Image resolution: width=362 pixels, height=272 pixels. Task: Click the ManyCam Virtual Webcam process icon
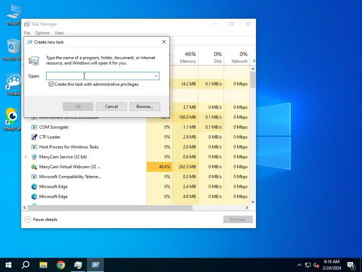34,167
